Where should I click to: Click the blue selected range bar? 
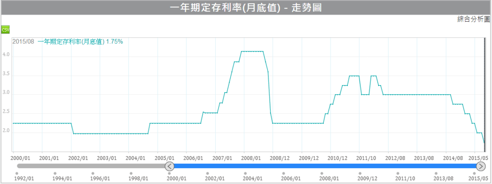click(x=325, y=166)
